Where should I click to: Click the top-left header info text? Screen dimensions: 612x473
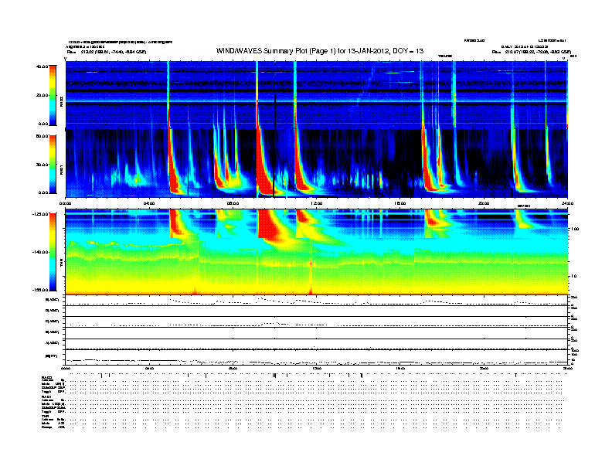click(119, 47)
